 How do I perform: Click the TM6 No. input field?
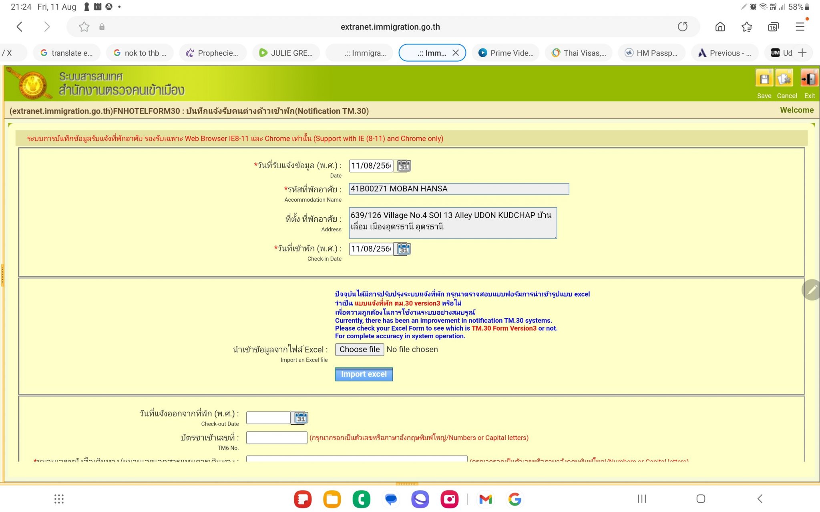coord(276,438)
